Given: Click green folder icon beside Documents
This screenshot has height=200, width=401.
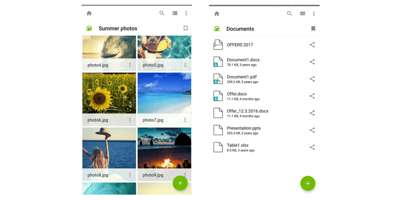Looking at the screenshot, I should pyautogui.click(x=217, y=29).
